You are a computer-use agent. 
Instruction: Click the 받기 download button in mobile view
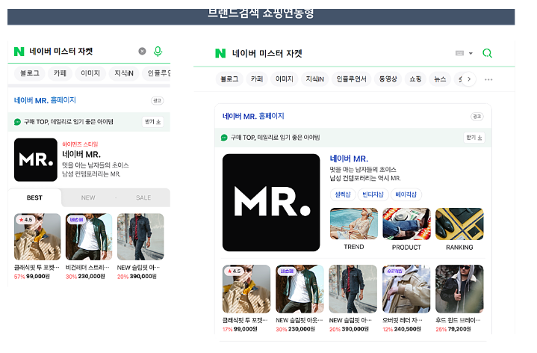tap(153, 122)
